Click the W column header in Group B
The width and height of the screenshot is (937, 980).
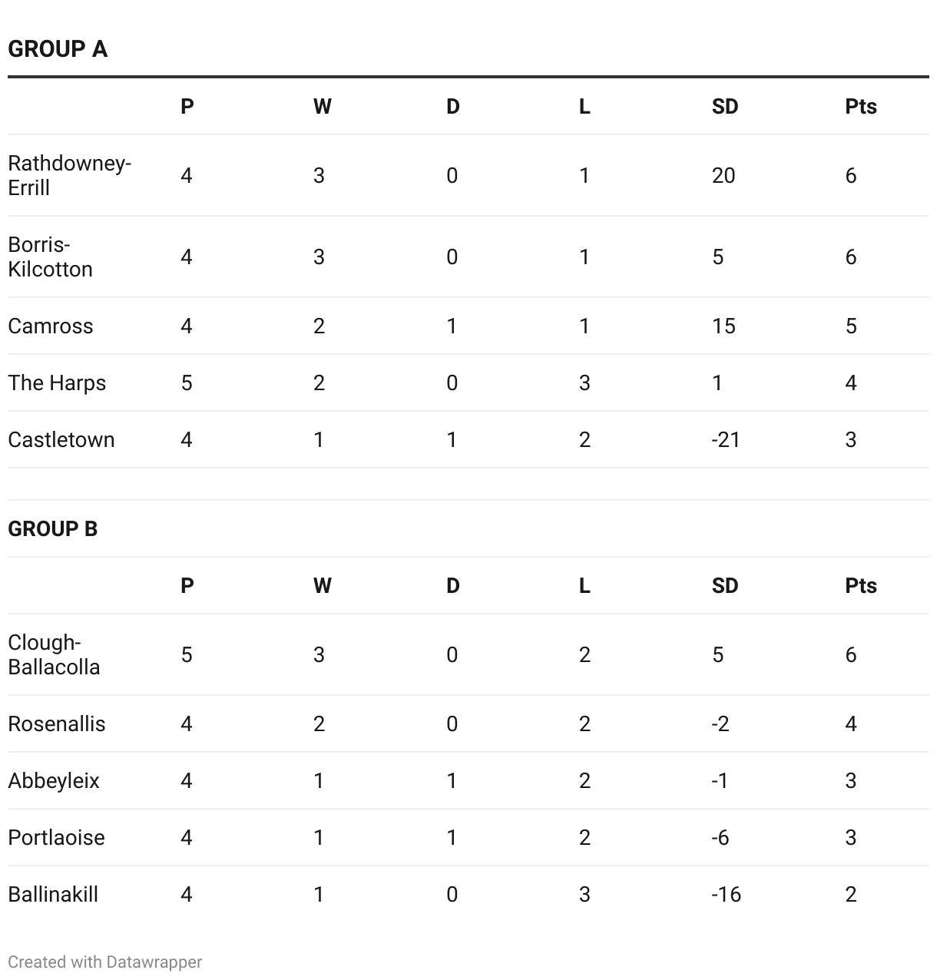pos(323,585)
